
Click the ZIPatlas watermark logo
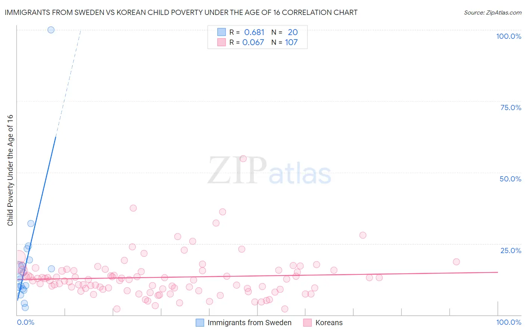point(269,171)
